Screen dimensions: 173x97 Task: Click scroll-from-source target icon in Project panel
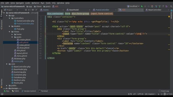(26, 10)
